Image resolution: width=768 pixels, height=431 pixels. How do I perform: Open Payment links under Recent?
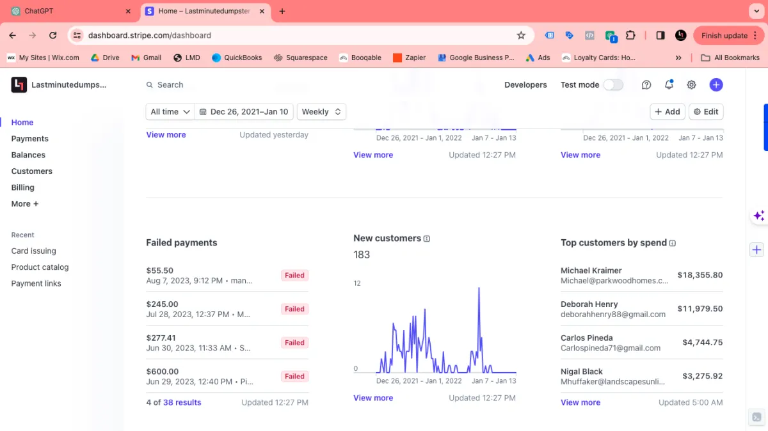tap(36, 284)
